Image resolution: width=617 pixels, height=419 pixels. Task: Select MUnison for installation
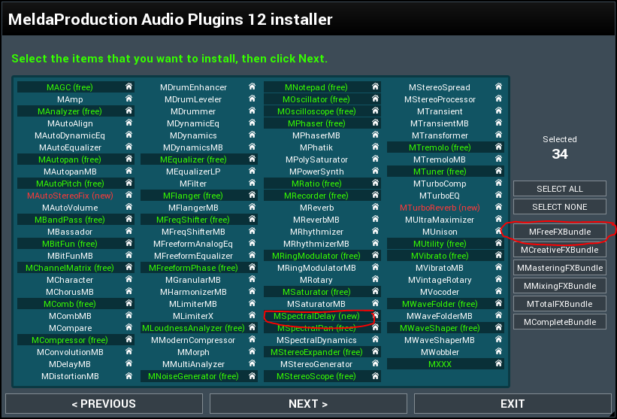coord(439,232)
